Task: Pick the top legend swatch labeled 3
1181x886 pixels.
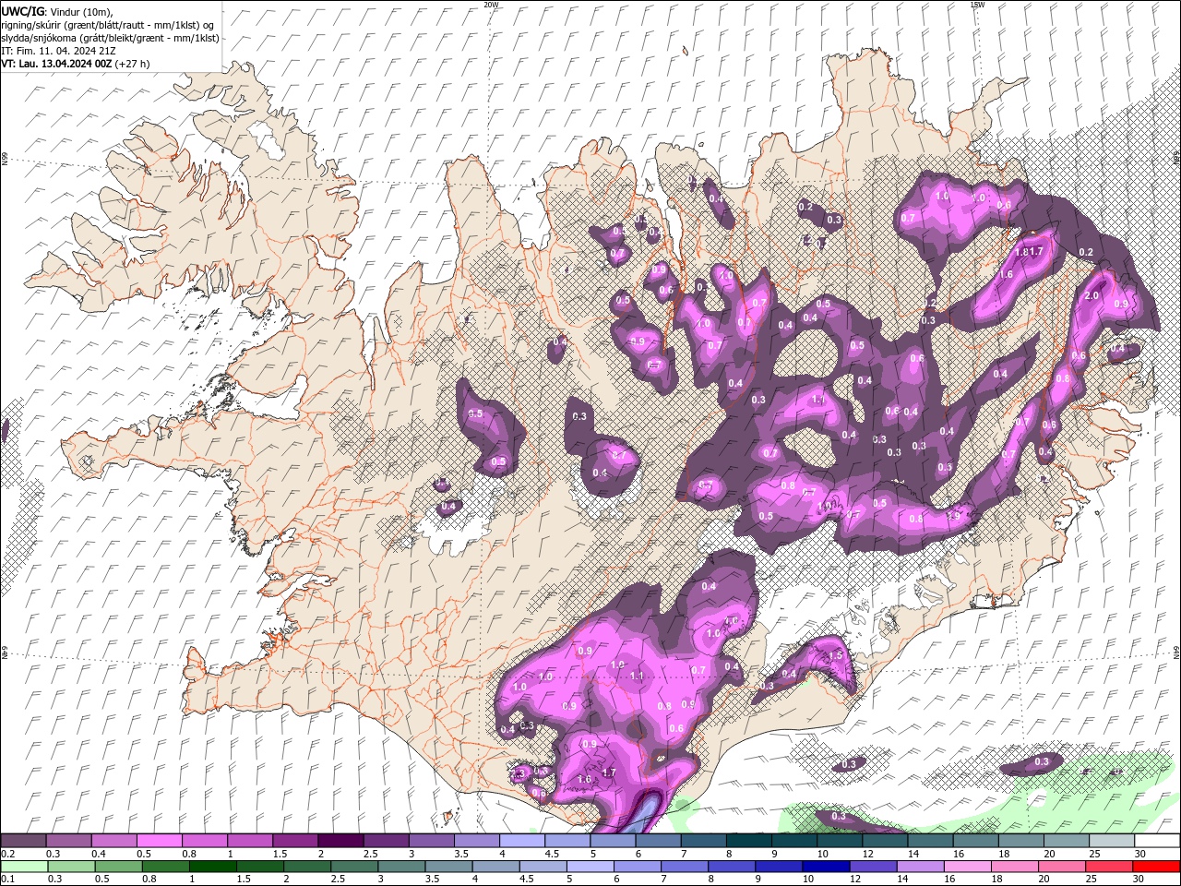Action: (x=431, y=840)
